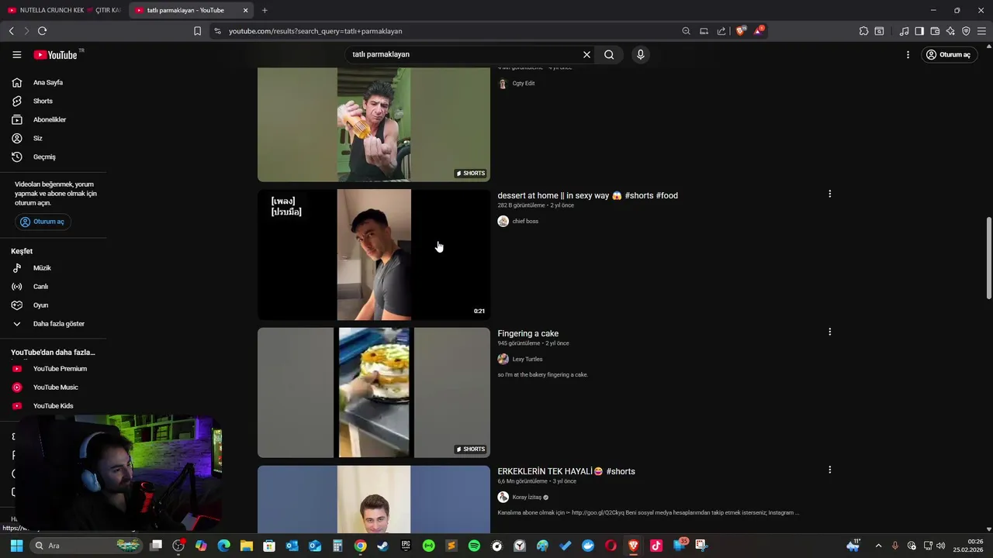The height and width of the screenshot is (558, 993).
Task: Clear the search box text
Action: [x=586, y=54]
